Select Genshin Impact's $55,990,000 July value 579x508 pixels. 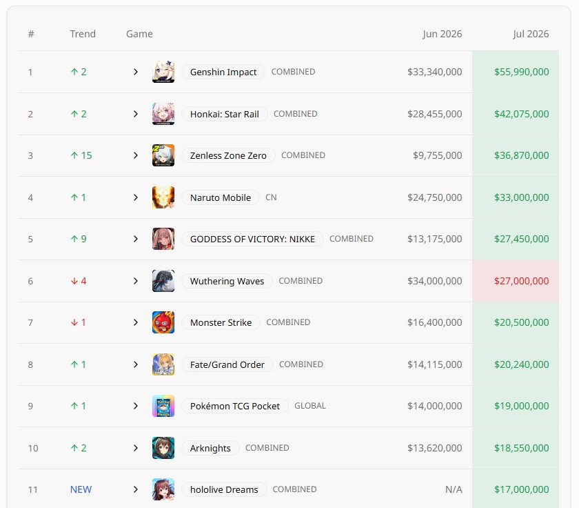pos(521,72)
